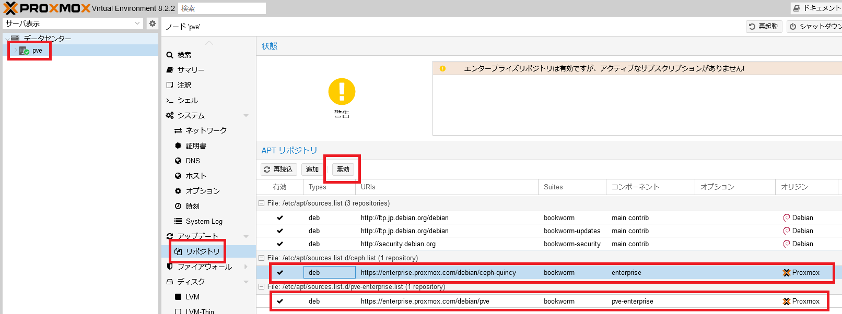Click the gear icon next to server view
Viewport: 842px width, 314px height.
(153, 23)
